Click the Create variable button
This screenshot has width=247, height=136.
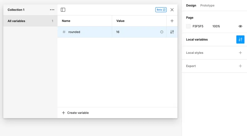(75, 113)
